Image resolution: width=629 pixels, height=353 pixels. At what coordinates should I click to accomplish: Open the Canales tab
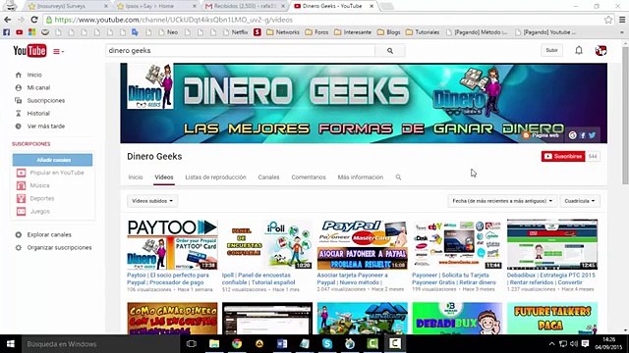[x=268, y=176]
